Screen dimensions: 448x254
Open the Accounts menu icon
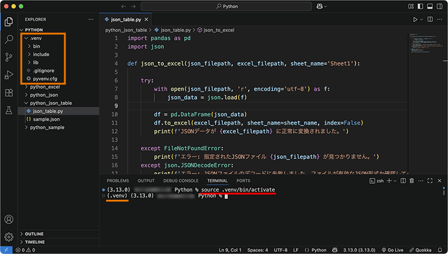[9, 219]
